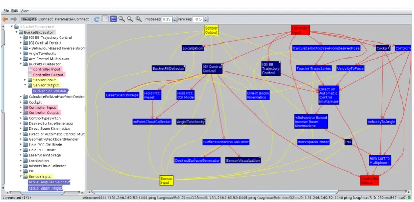Click the connected (1/1) status text
This screenshot has height=202, width=414.
(17, 198)
